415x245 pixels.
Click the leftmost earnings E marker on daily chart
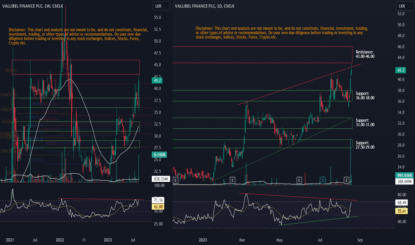[x=175, y=180]
